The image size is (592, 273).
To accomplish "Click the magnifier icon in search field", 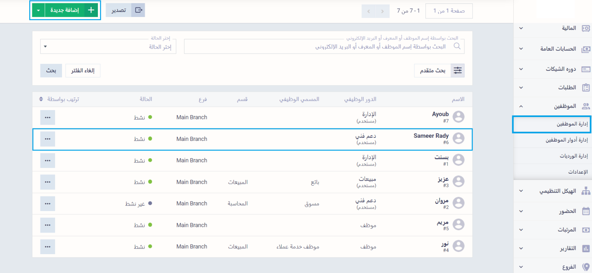I will (457, 46).
